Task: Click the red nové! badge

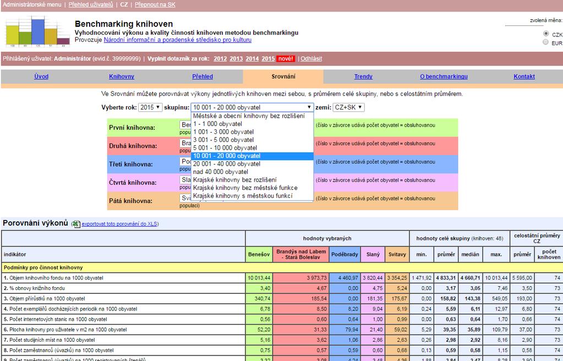Action: 286,59
